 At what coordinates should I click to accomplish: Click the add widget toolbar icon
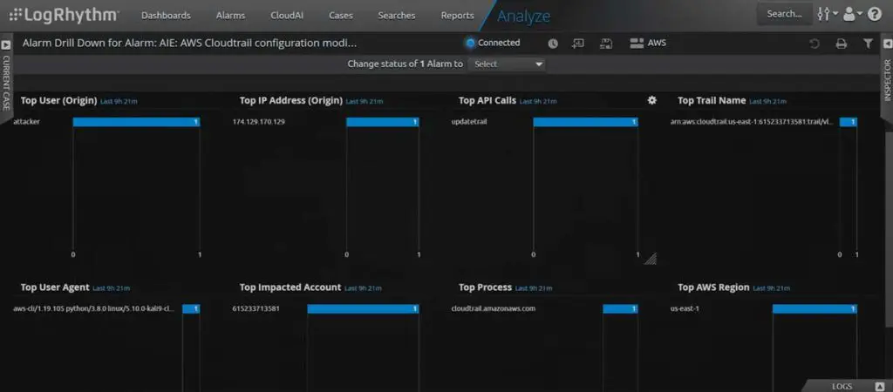[x=578, y=44]
